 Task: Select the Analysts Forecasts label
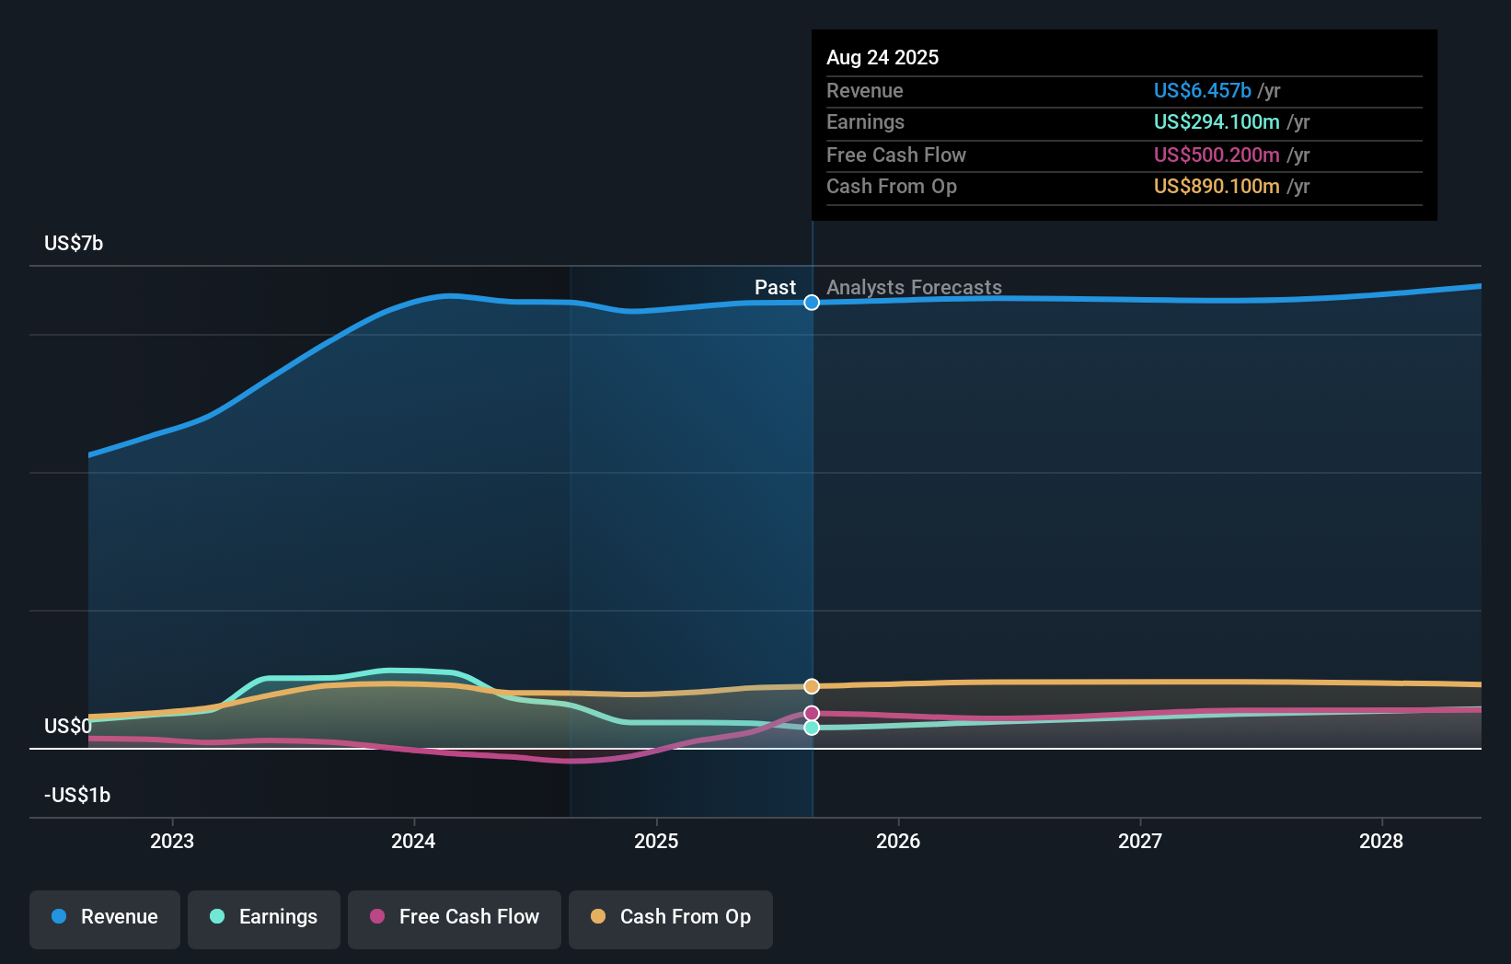pos(914,287)
